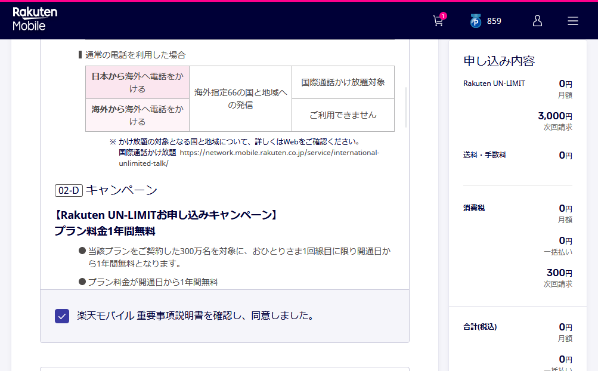Click the ご利用できません cell
Image resolution: width=598 pixels, height=371 pixels.
click(x=343, y=115)
